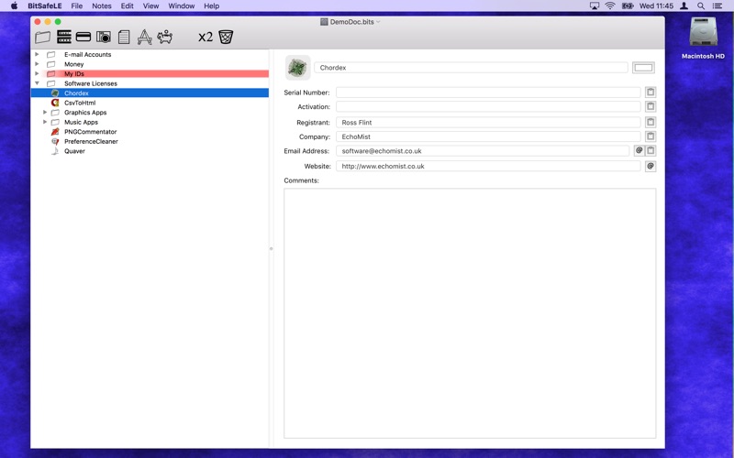Open the Edit menu
The height and width of the screenshot is (458, 734).
pos(127,6)
